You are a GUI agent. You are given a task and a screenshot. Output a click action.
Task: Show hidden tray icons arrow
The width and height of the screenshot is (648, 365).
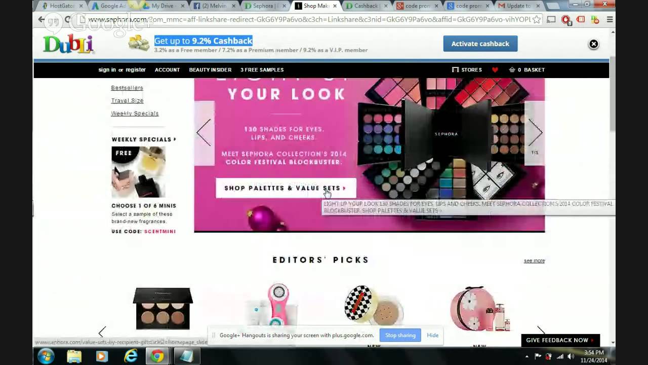coord(527,357)
